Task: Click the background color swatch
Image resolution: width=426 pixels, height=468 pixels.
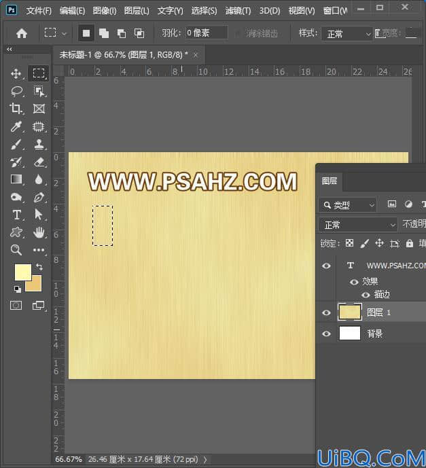Action: click(35, 285)
